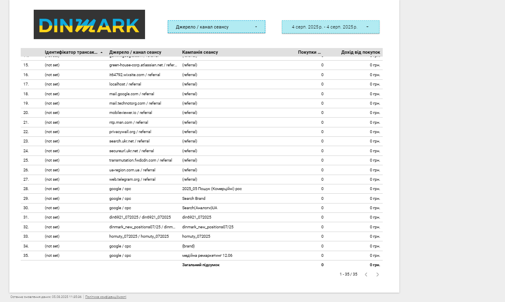This screenshot has width=505, height=302.
Task: Sort by Покупки column header
Action: click(310, 52)
